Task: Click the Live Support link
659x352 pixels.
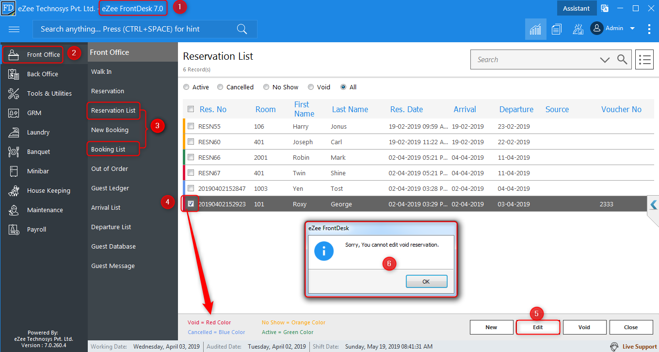Action: [x=640, y=347]
